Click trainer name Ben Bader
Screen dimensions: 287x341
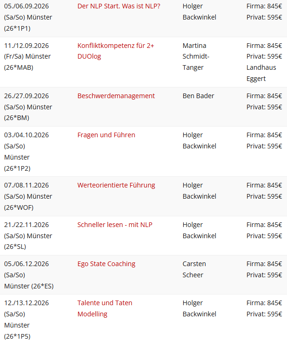pos(198,96)
